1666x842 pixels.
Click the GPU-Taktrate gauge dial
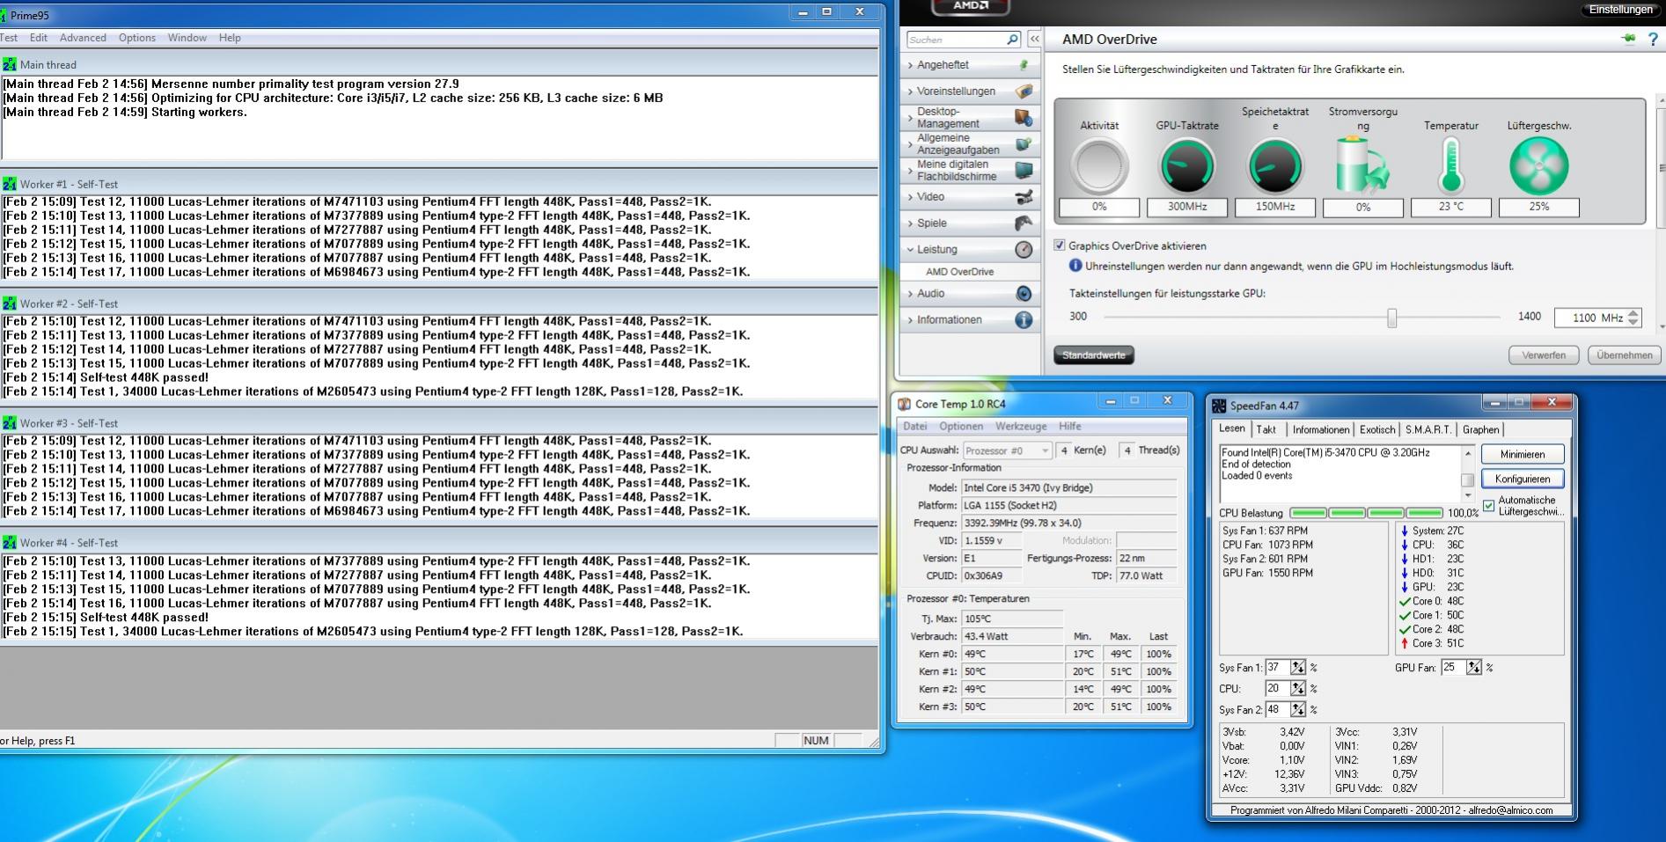tap(1187, 166)
